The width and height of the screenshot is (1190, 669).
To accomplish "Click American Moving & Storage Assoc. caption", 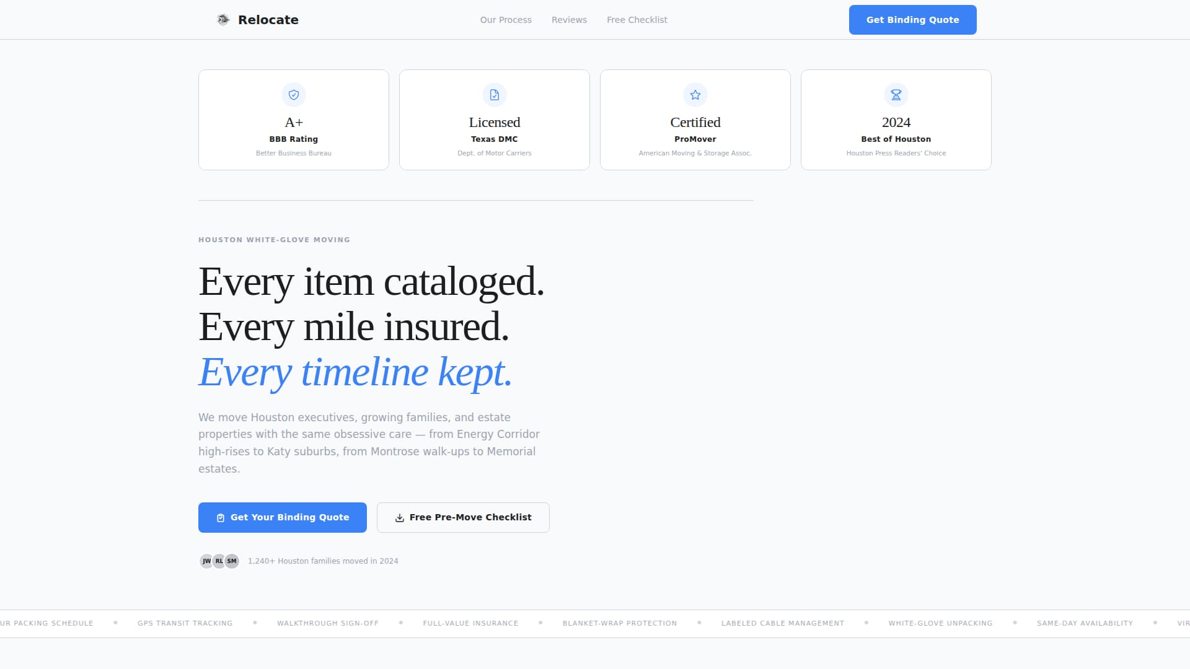I will [x=695, y=153].
